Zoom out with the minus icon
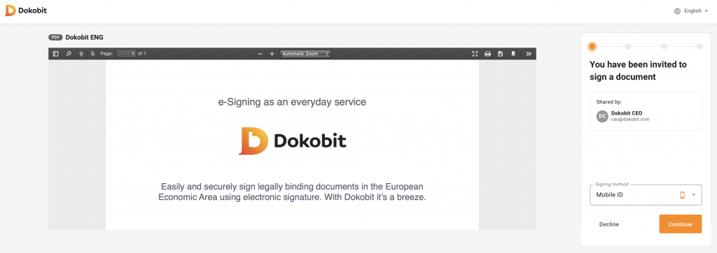This screenshot has width=717, height=253. coord(260,54)
